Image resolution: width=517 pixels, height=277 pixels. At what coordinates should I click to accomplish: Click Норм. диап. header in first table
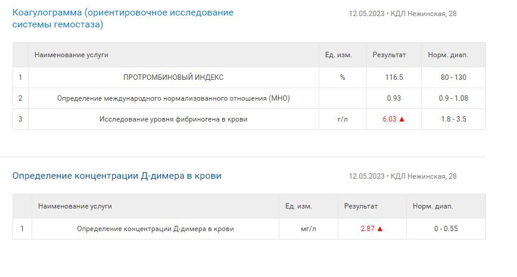click(448, 55)
